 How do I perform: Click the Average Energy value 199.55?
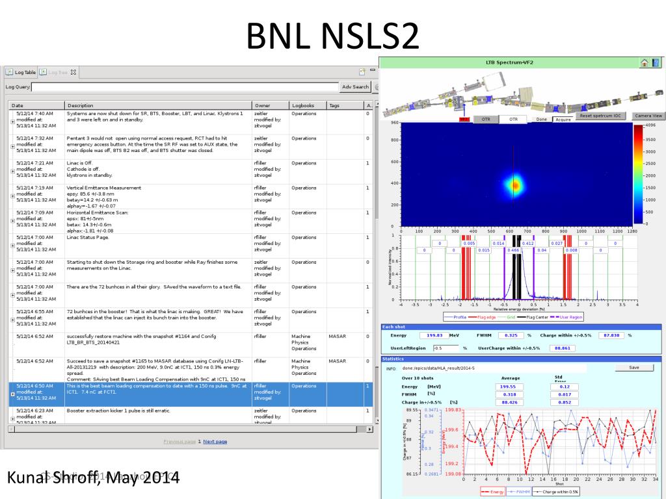509,387
